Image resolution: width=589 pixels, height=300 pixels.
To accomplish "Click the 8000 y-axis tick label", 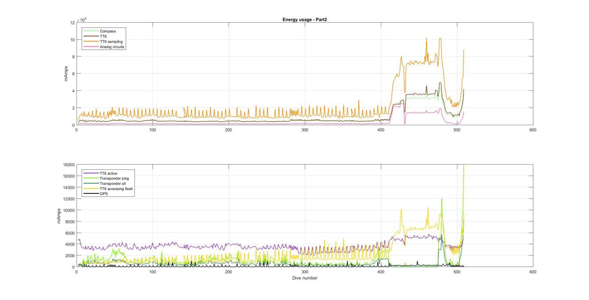I will (x=69, y=221).
